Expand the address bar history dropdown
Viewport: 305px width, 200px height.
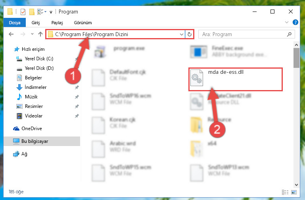(x=182, y=35)
